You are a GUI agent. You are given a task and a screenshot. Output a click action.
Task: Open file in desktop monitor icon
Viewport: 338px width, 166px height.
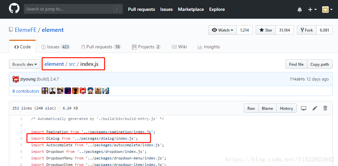coord(304,108)
